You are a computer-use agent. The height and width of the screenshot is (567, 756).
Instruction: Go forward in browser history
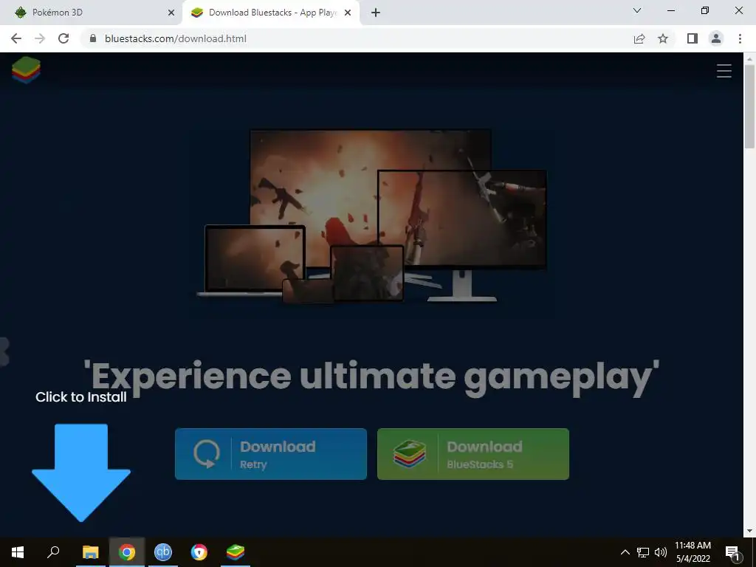point(40,38)
